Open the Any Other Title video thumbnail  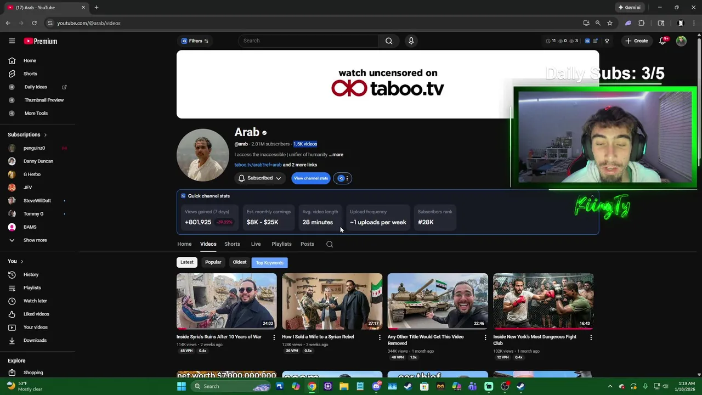pyautogui.click(x=438, y=301)
